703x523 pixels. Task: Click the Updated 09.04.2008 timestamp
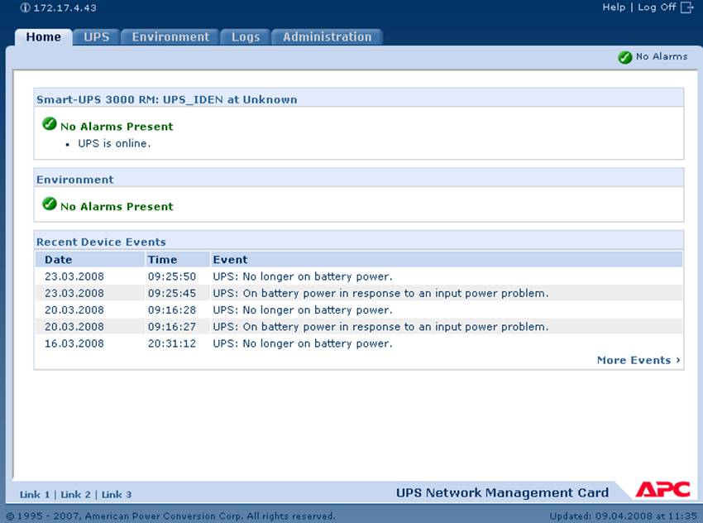(x=624, y=516)
